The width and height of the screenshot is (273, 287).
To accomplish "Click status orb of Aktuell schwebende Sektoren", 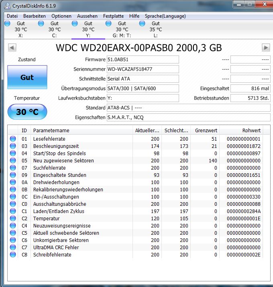I will 13,233.
